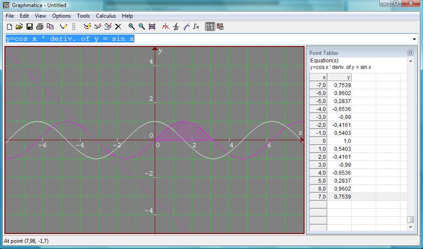Open the Tools menu
423x249 pixels.
(83, 16)
